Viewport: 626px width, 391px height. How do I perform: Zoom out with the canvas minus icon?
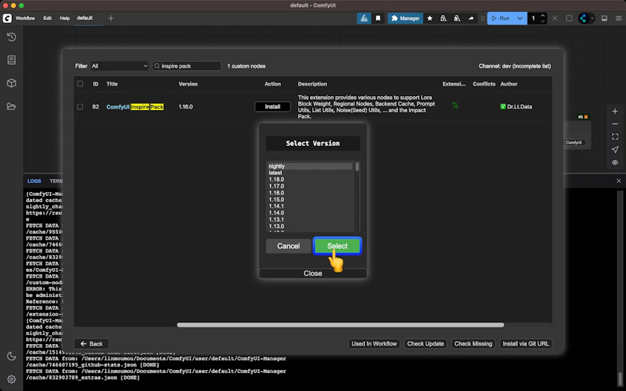tap(615, 124)
